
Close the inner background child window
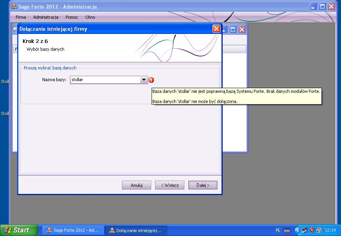click(242, 29)
